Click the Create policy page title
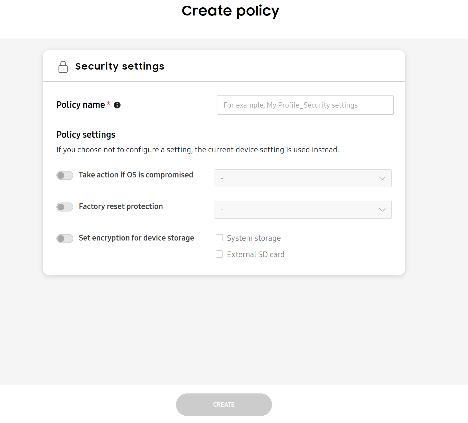The image size is (468, 423). coord(231,11)
